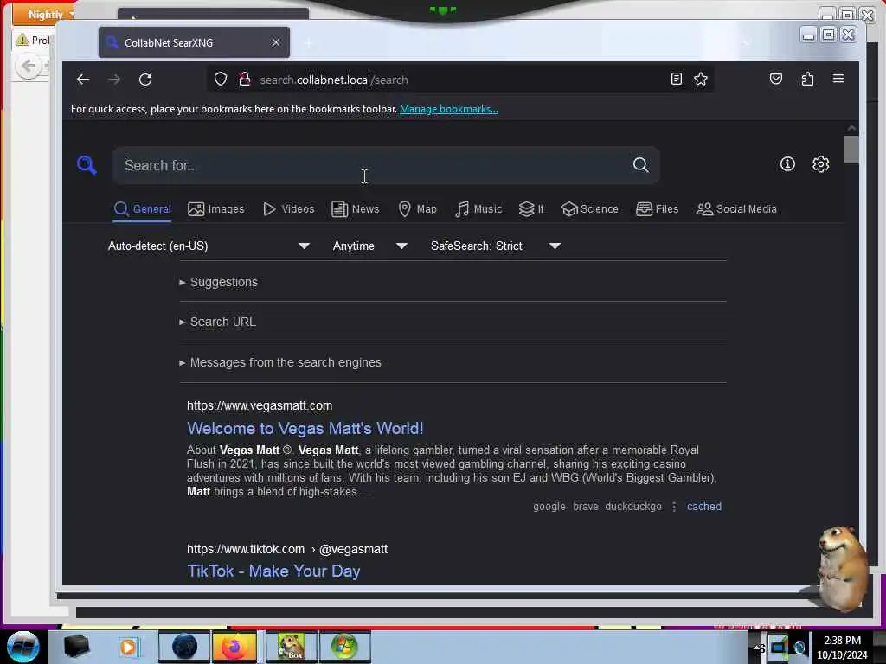Open SearXNG preferences gear icon
The width and height of the screenshot is (886, 664).
[820, 164]
